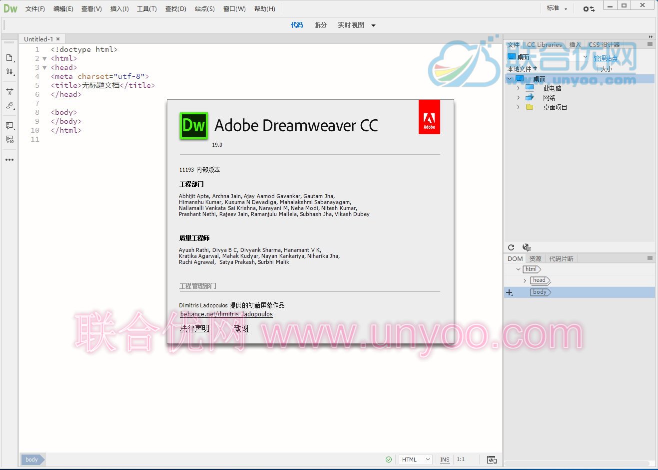The width and height of the screenshot is (658, 470).
Task: Open the 桌面 site selector dropdown
Action: pyautogui.click(x=586, y=57)
